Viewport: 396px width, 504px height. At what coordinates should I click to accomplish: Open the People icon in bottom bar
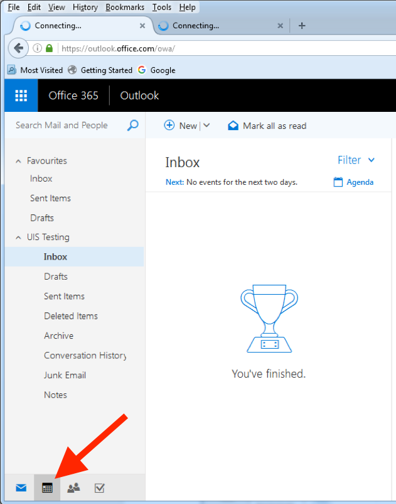73,488
